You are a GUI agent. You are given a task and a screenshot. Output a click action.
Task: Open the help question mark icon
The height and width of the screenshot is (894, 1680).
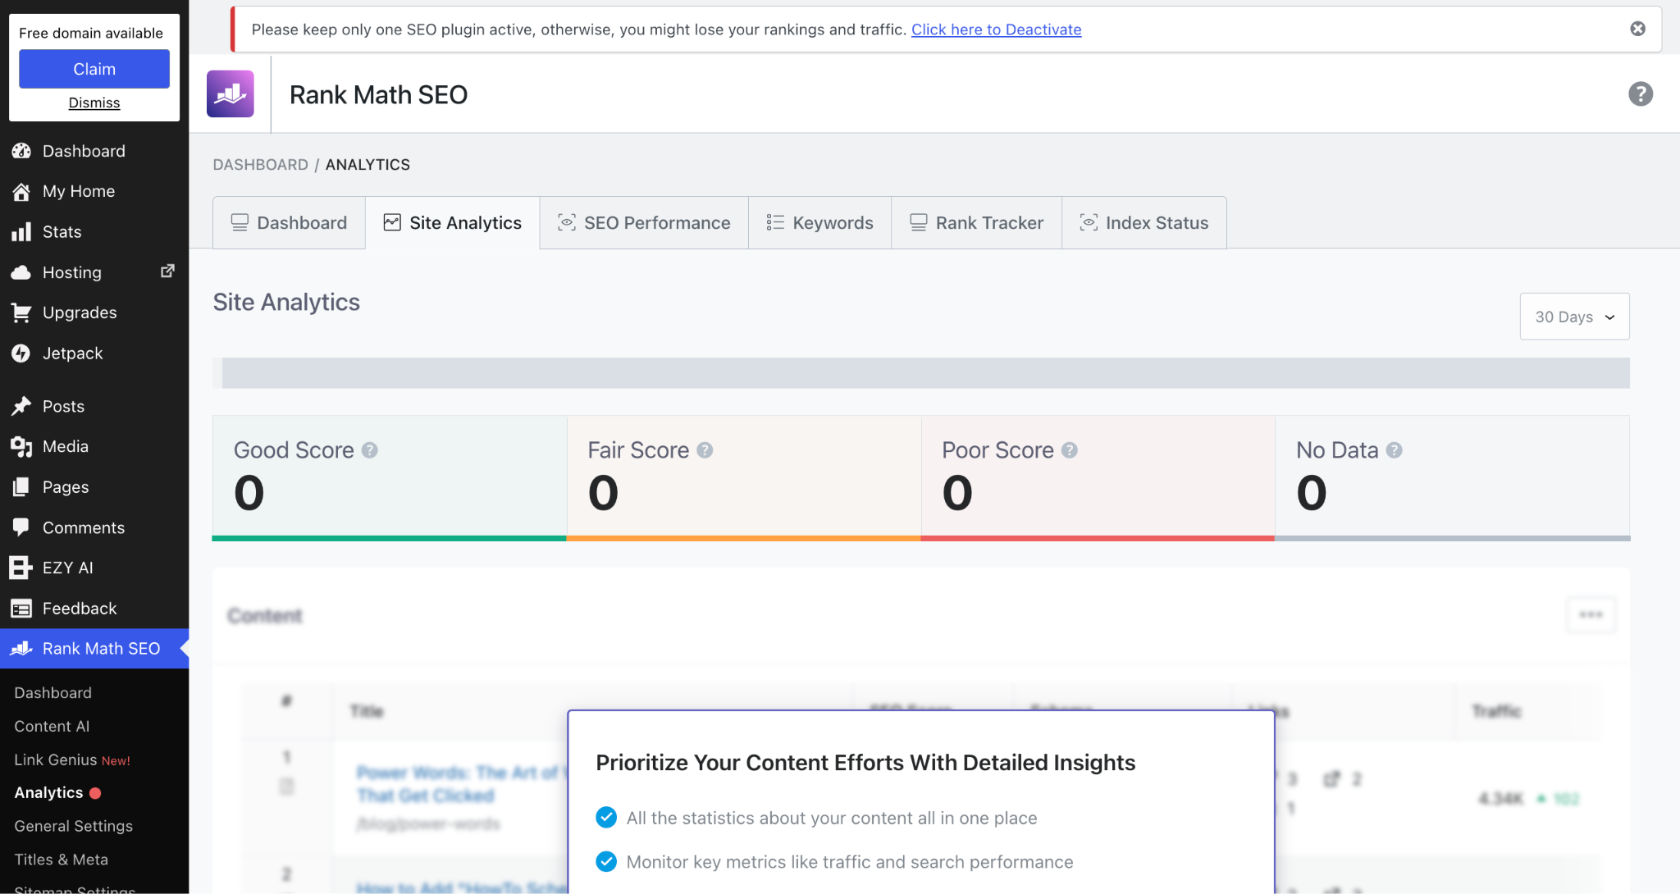[1641, 94]
